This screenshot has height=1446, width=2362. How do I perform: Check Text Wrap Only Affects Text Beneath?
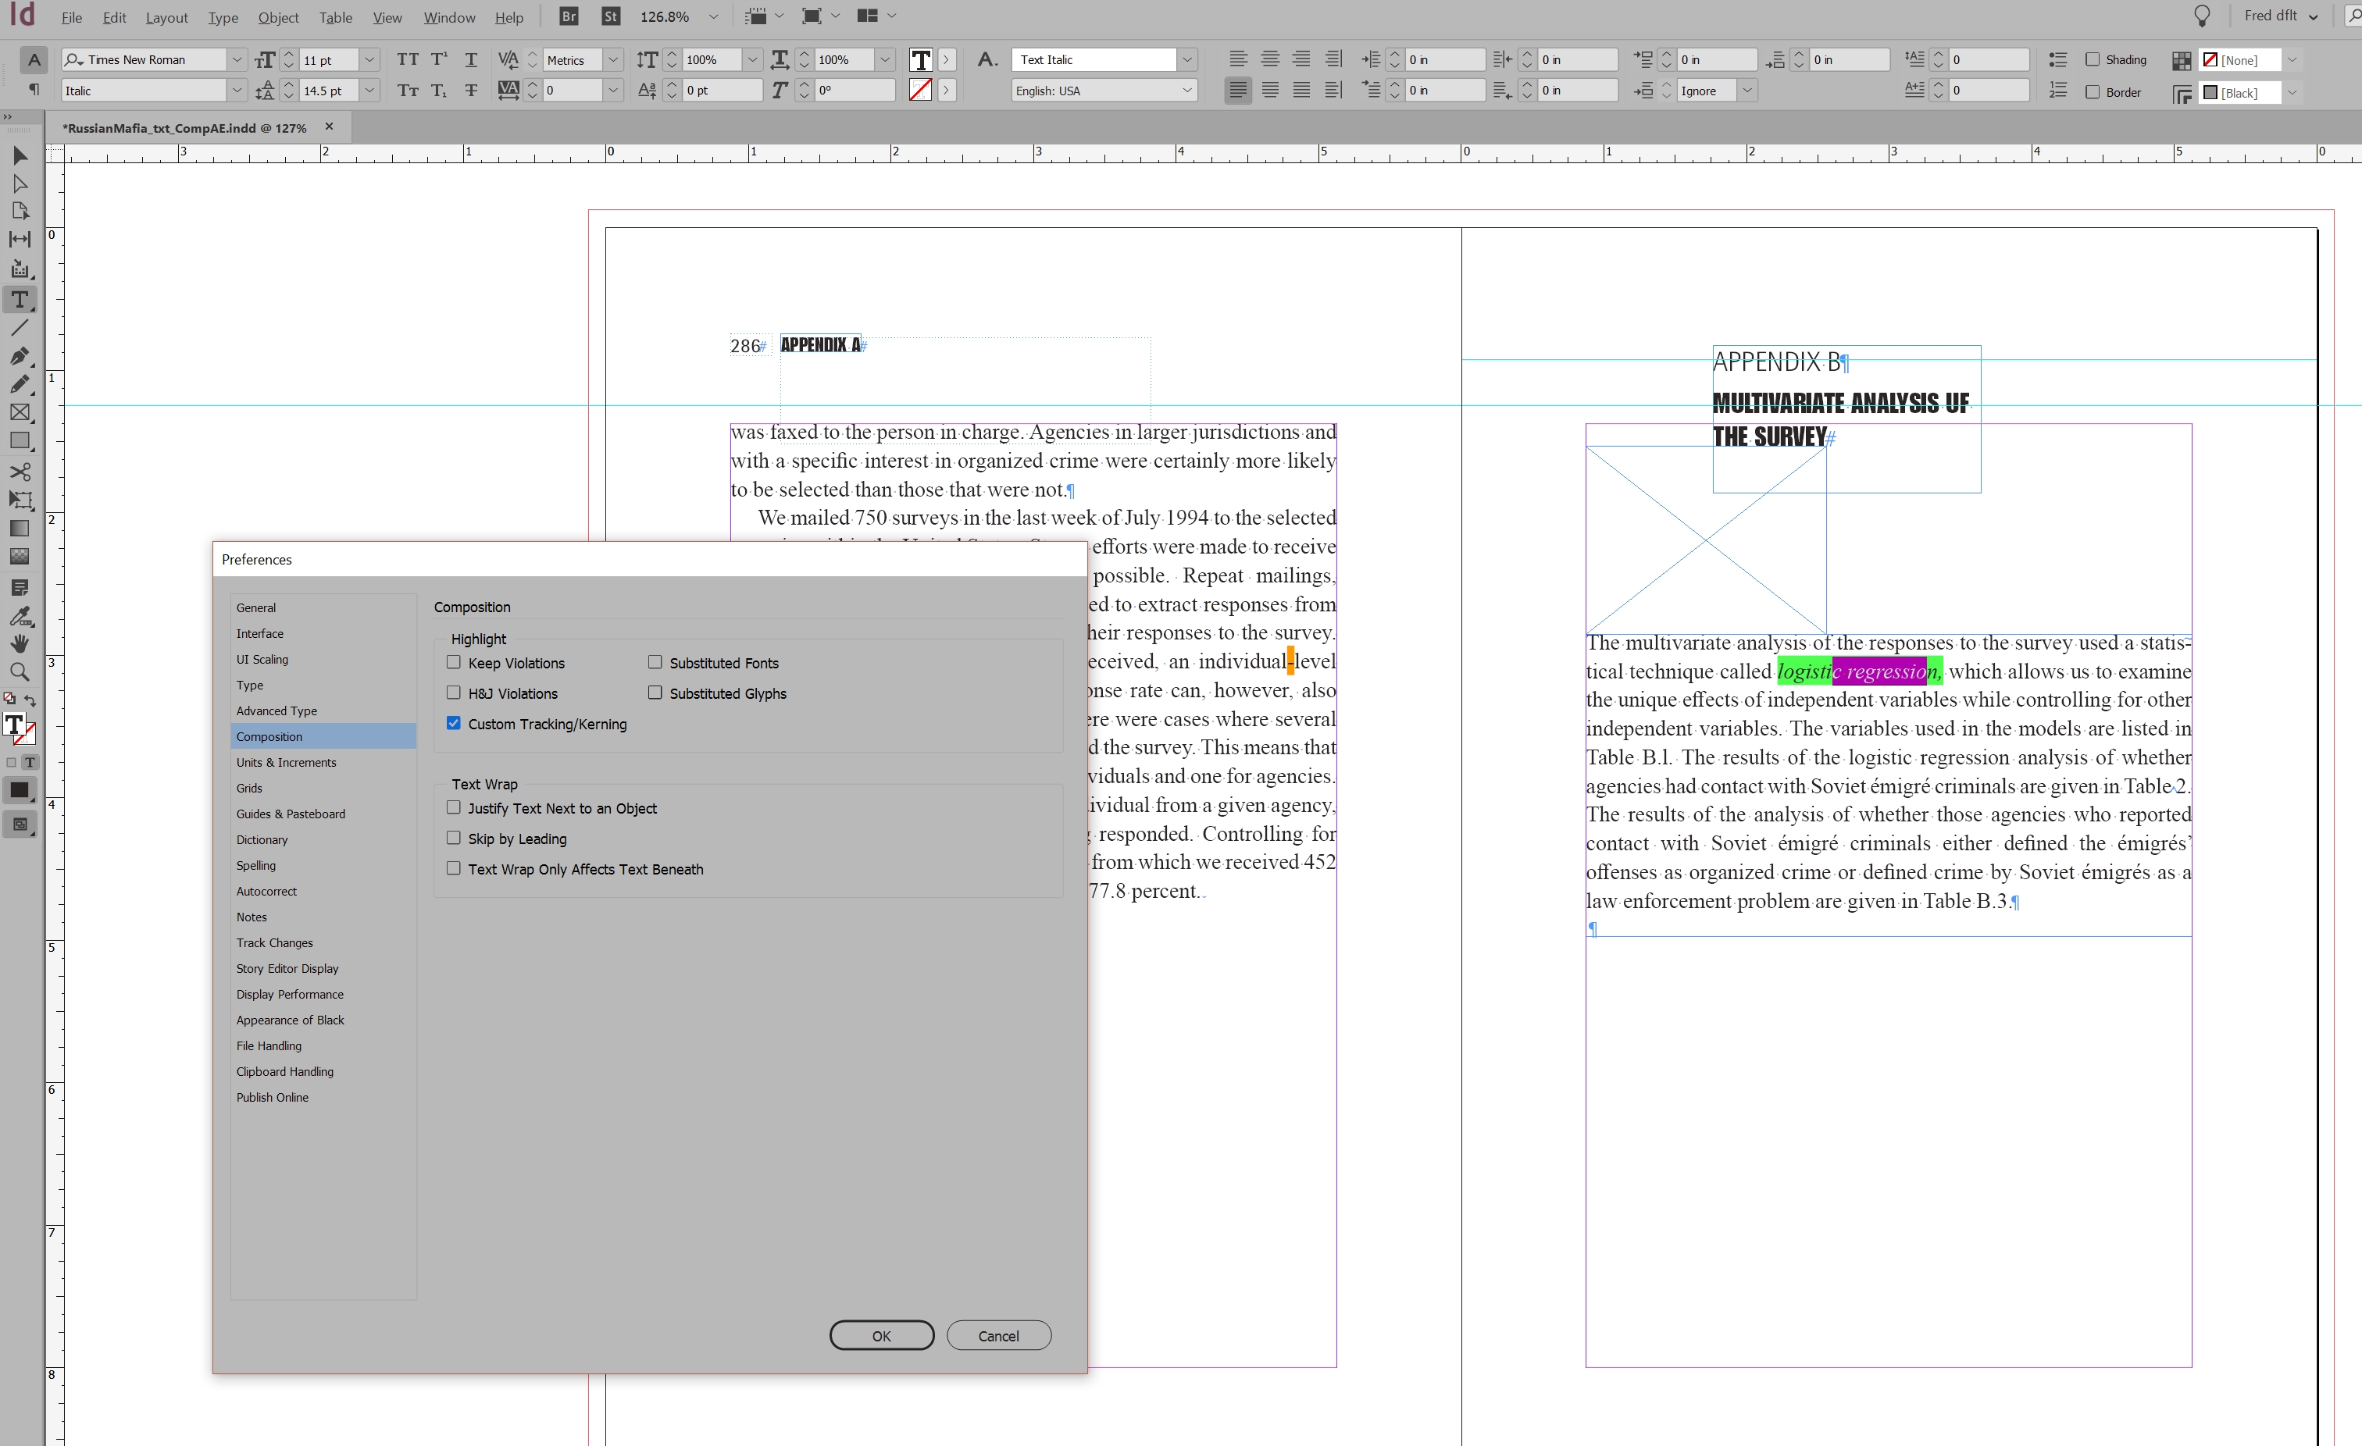tap(453, 869)
